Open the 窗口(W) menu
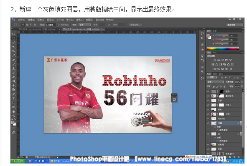This screenshot has width=247, height=166. tap(99, 20)
